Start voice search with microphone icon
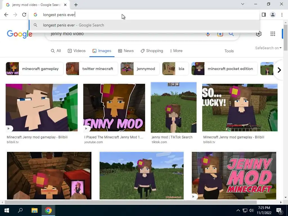 [x=208, y=34]
